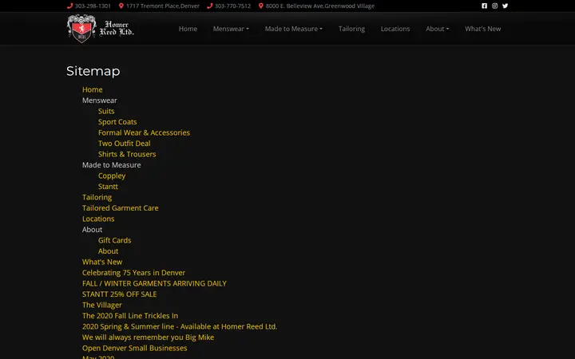Open the Suits sitemap link
The width and height of the screenshot is (575, 359).
point(106,111)
